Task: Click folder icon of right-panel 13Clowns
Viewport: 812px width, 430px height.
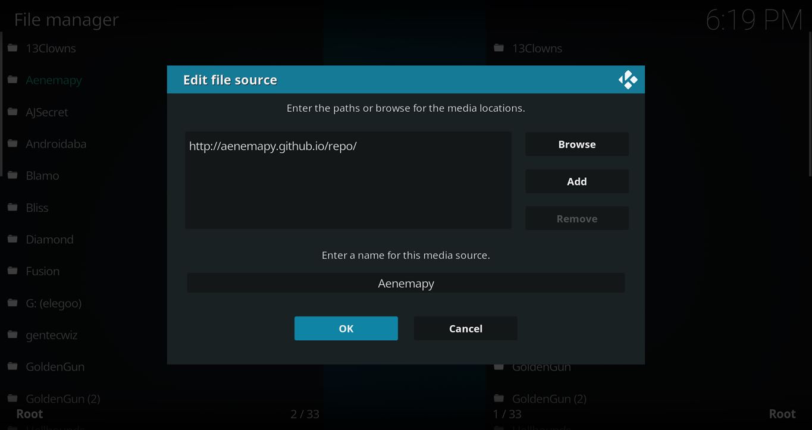Action: tap(499, 48)
